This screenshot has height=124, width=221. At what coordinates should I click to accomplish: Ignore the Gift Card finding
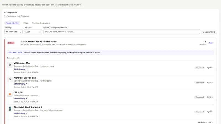point(210,97)
